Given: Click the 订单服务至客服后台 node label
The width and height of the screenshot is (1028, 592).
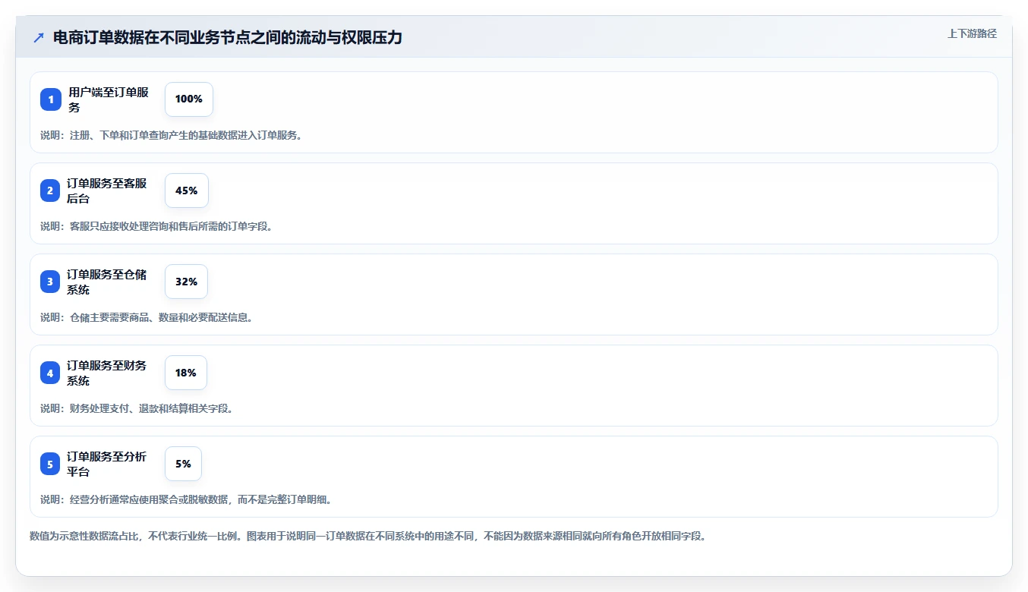Looking at the screenshot, I should click(x=107, y=191).
